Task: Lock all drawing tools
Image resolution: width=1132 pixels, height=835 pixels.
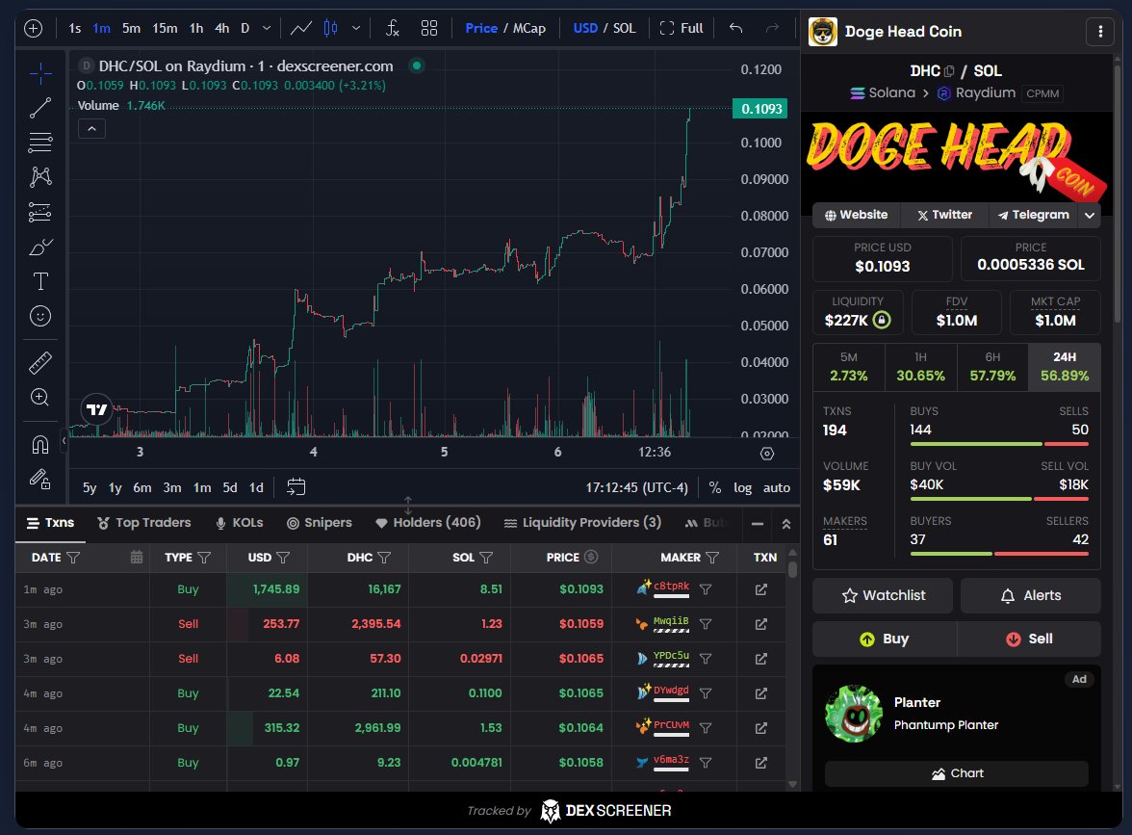Action: [x=40, y=479]
